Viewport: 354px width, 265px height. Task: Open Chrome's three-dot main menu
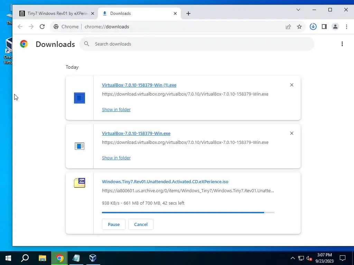(x=346, y=27)
